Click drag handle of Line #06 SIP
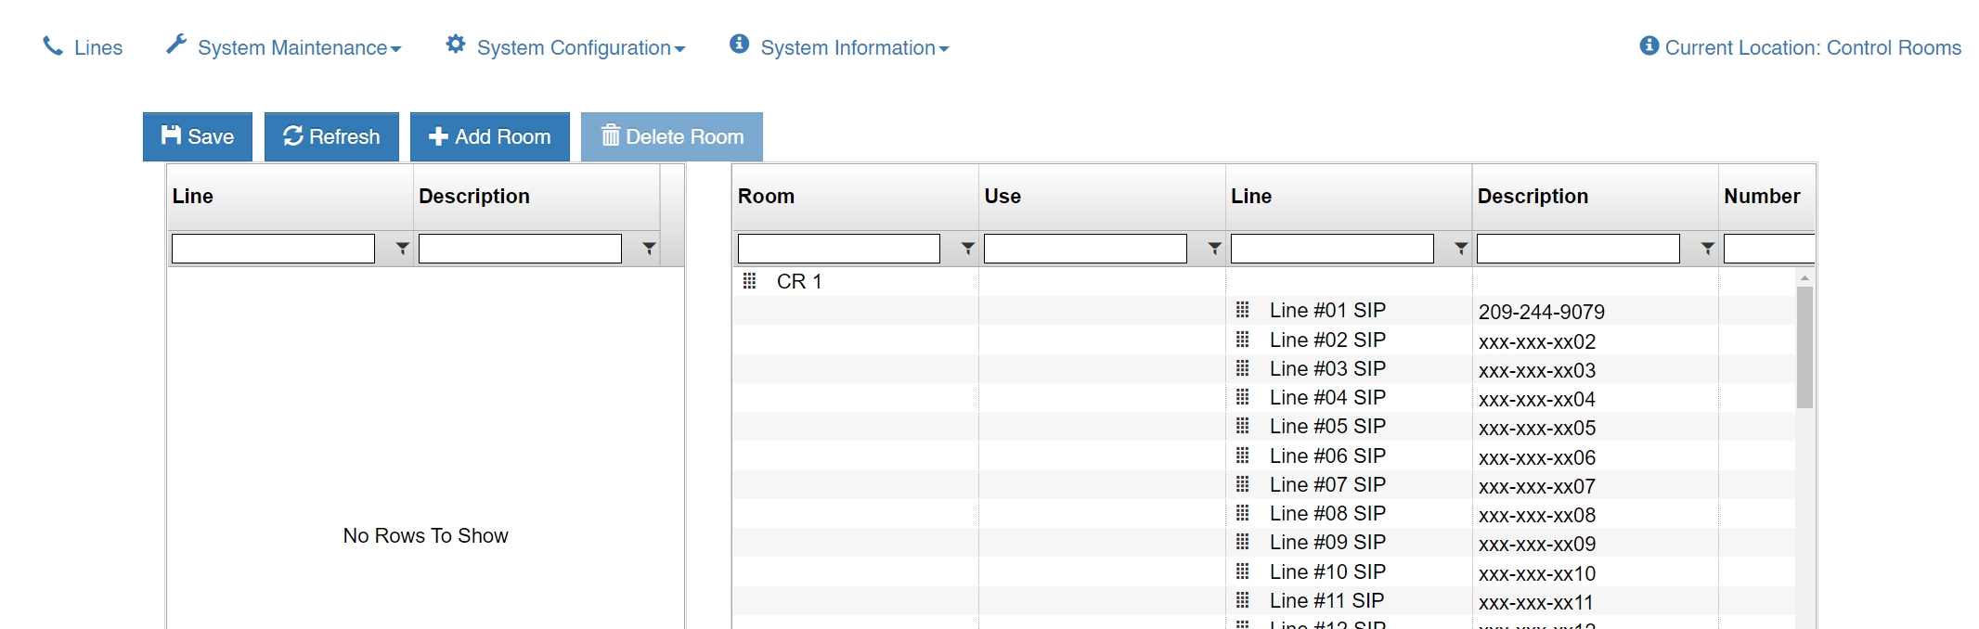The image size is (1979, 629). tap(1242, 455)
